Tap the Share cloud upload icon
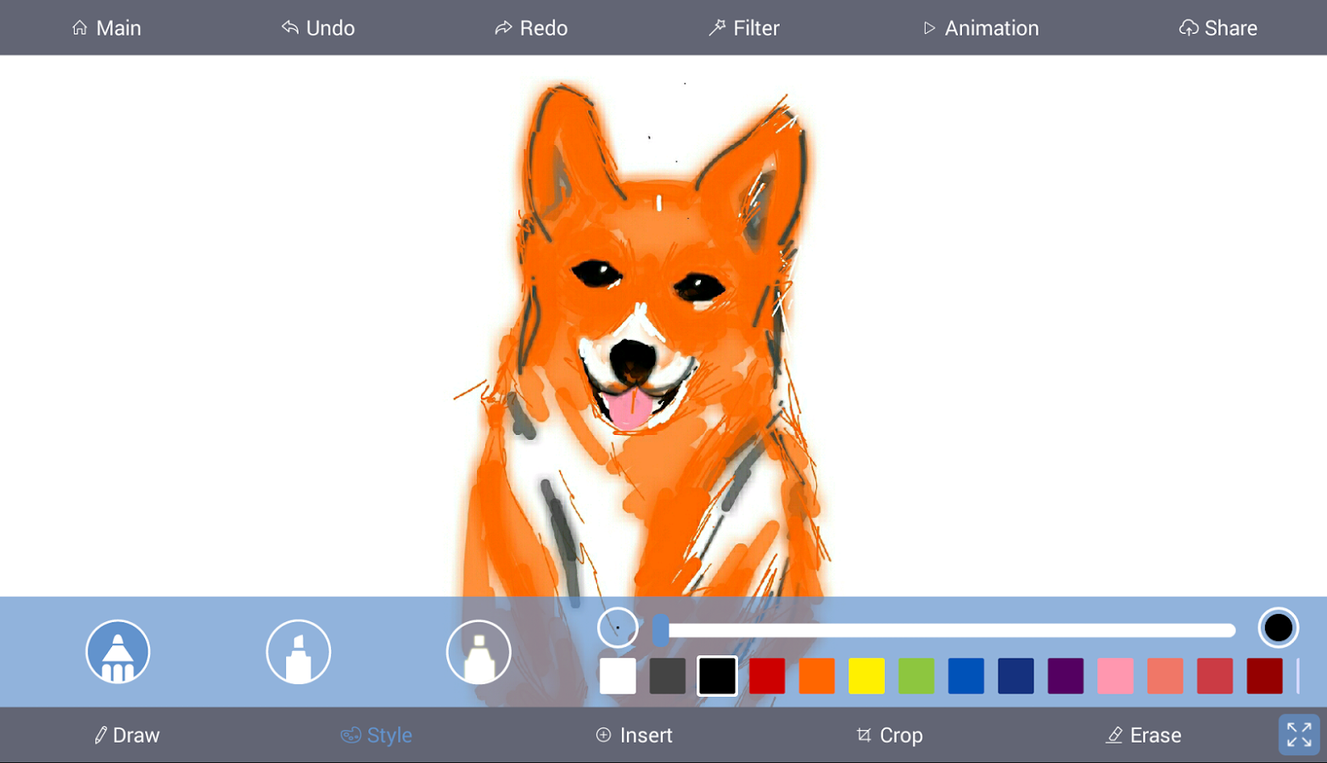Viewport: 1327px width, 763px height. point(1189,27)
